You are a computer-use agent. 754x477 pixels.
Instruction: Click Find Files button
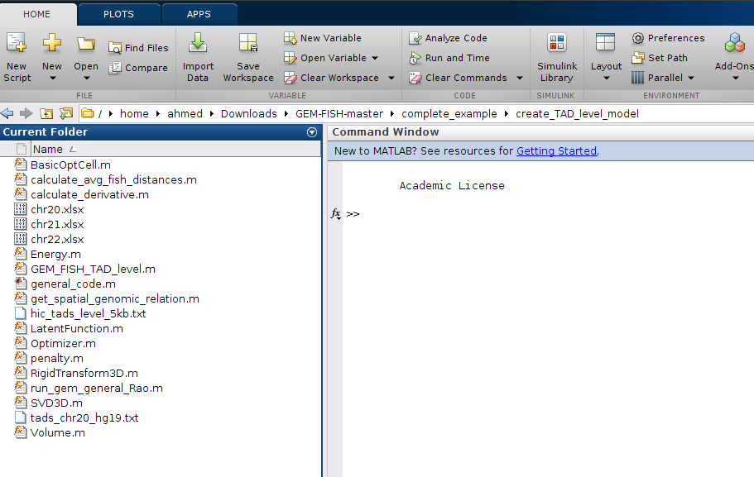point(138,48)
